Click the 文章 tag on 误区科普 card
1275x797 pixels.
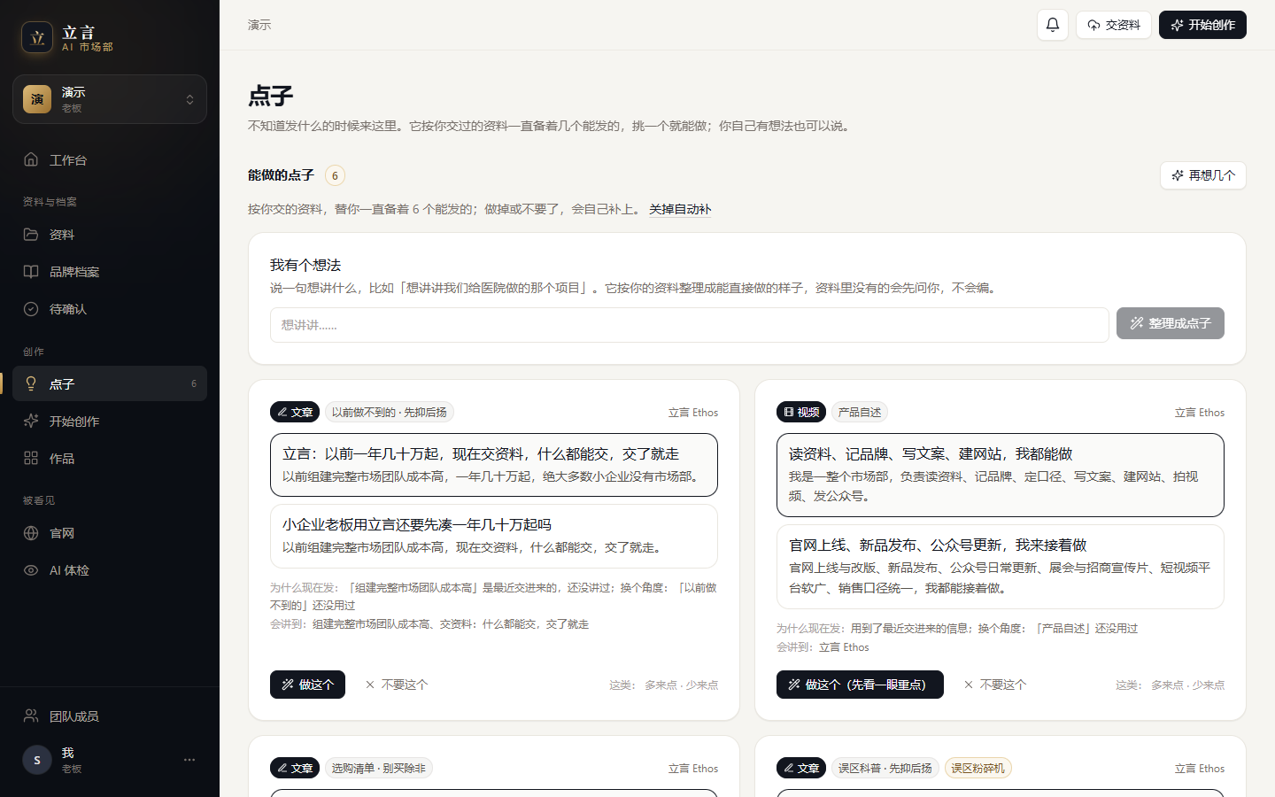(x=801, y=768)
